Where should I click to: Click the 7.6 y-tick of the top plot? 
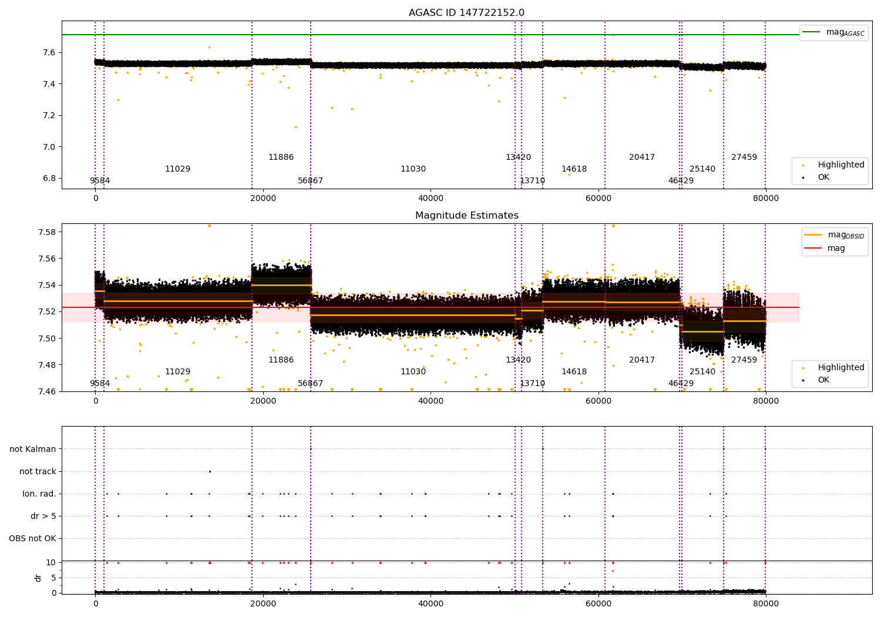click(x=49, y=52)
